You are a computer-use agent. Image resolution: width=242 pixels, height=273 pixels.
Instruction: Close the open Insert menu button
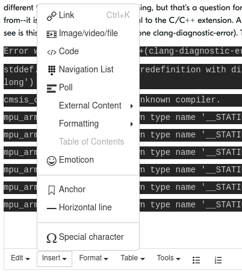54,259
